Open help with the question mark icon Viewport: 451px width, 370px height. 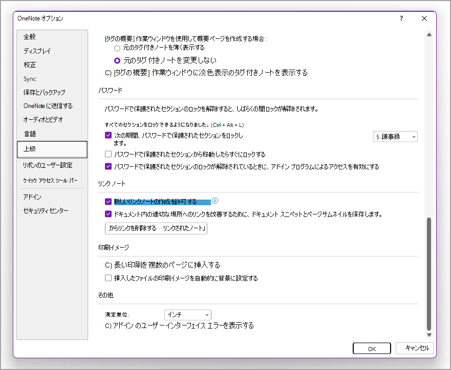(x=401, y=19)
